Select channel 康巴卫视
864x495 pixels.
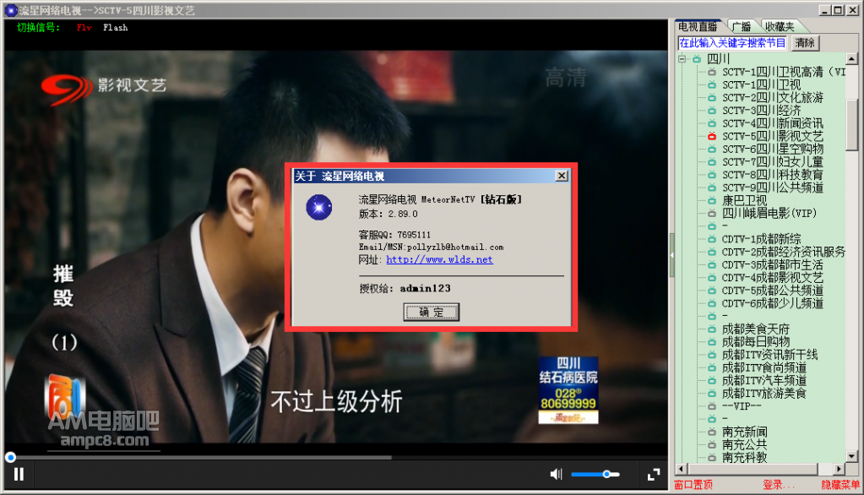tap(744, 200)
